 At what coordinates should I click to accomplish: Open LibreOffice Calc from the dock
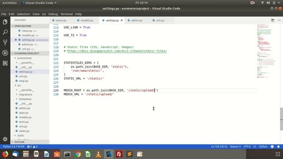coord(88,154)
